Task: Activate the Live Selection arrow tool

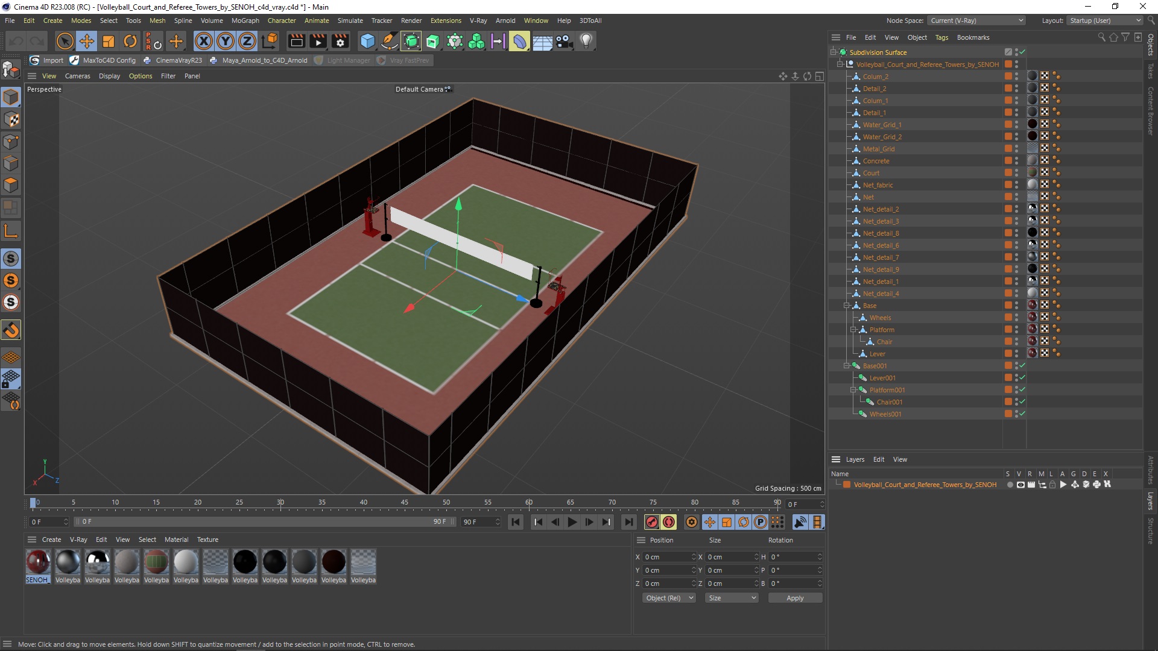Action: pos(65,42)
